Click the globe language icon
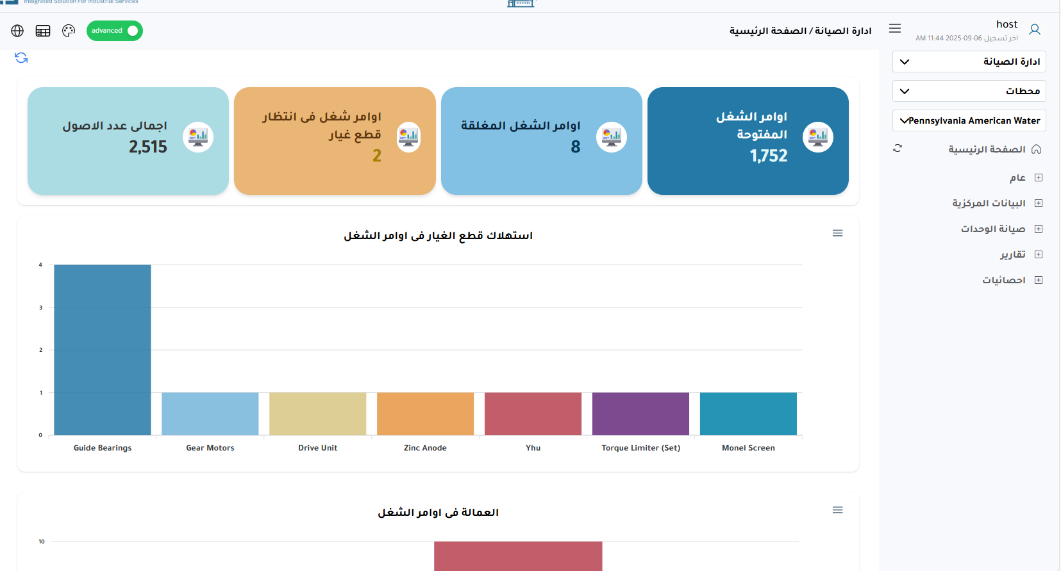Screen dimensions: 1061x571 17,31
